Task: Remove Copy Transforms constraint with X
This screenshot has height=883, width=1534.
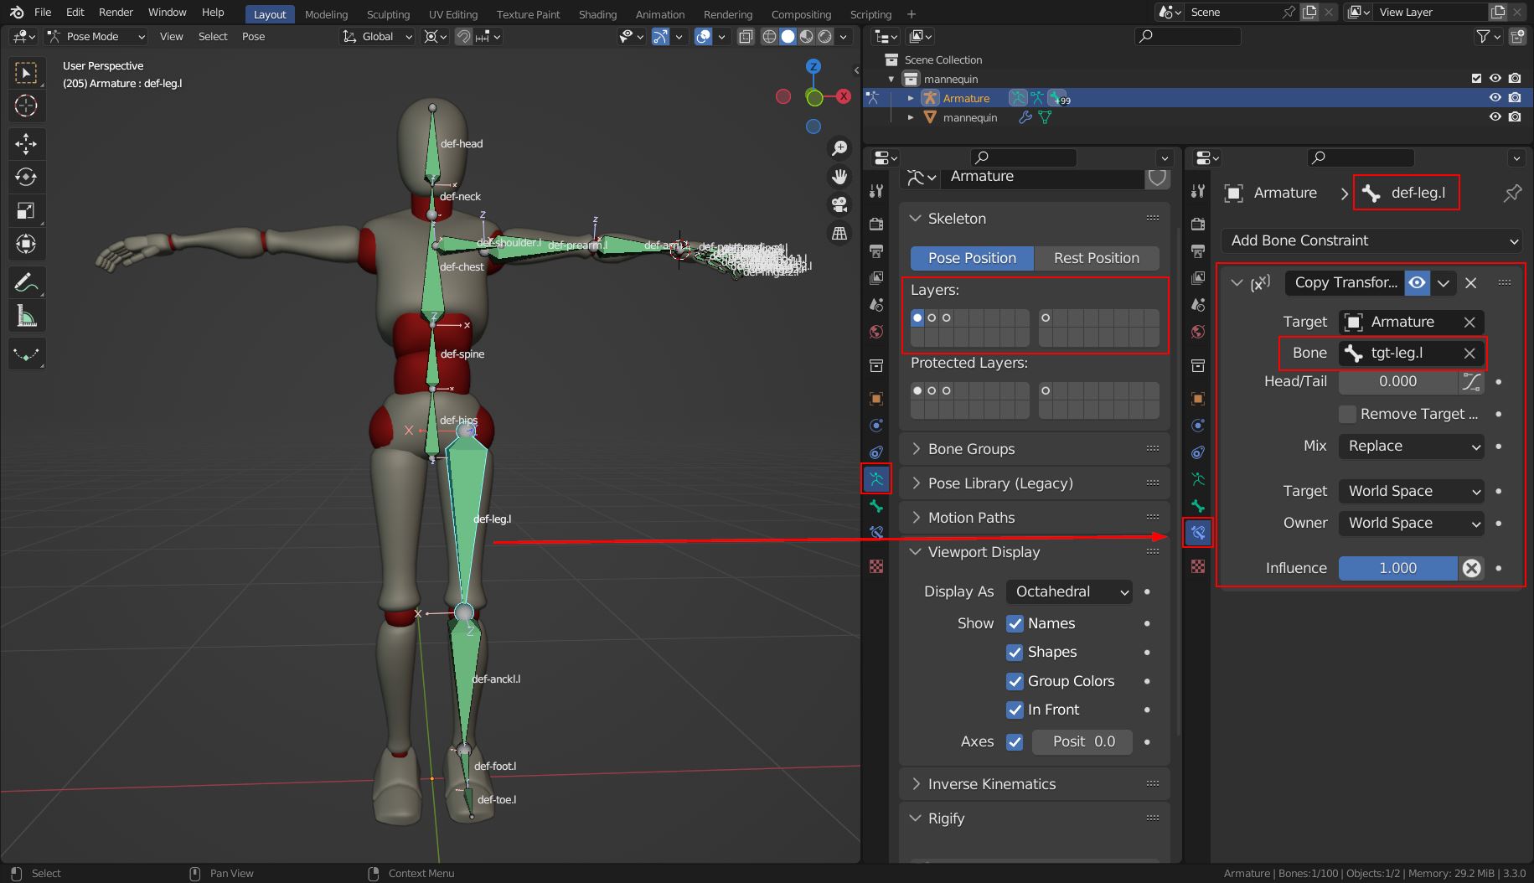Action: [x=1470, y=283]
